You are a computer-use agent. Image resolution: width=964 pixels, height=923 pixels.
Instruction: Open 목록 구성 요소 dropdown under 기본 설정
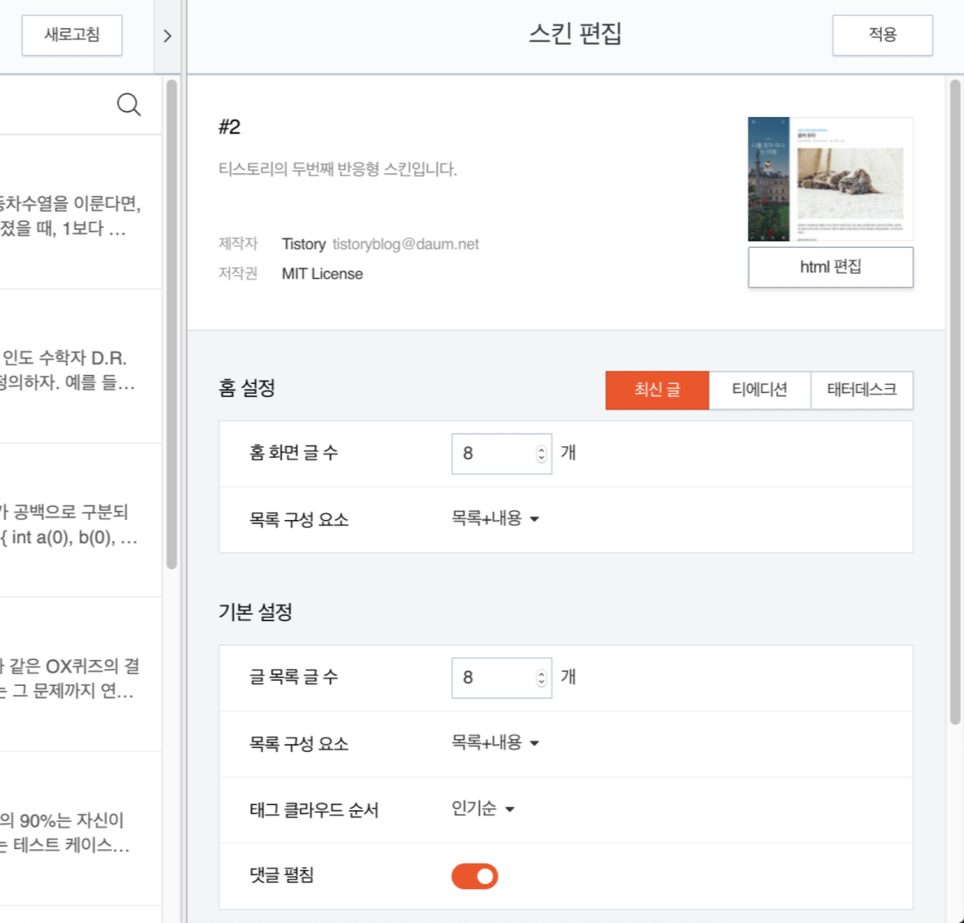(495, 743)
